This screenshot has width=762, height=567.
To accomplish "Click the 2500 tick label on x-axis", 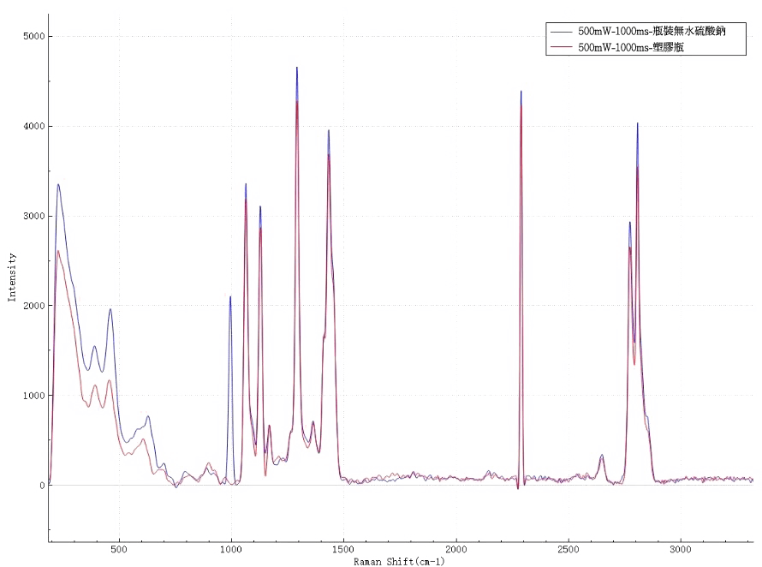I will (x=569, y=550).
